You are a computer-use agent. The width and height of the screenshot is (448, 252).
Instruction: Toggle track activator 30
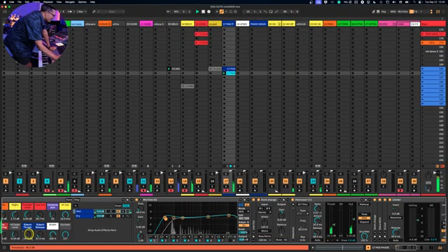414,181
